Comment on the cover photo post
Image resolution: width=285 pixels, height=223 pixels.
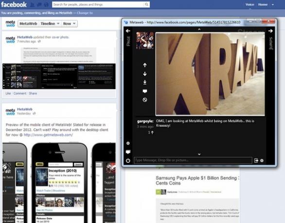pyautogui.click(x=20, y=93)
